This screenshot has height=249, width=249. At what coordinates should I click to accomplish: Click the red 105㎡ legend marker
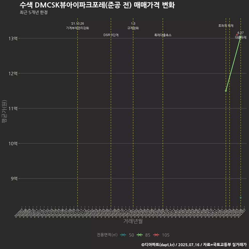[x=156, y=235]
